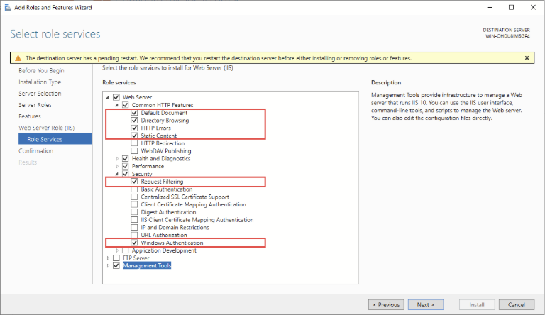Toggle the Common HTTP Features checkbox
545x315 pixels.
pos(126,105)
